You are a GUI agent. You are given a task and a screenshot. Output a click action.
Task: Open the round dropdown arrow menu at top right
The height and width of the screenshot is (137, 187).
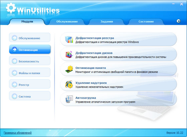pyautogui.click(x=178, y=21)
